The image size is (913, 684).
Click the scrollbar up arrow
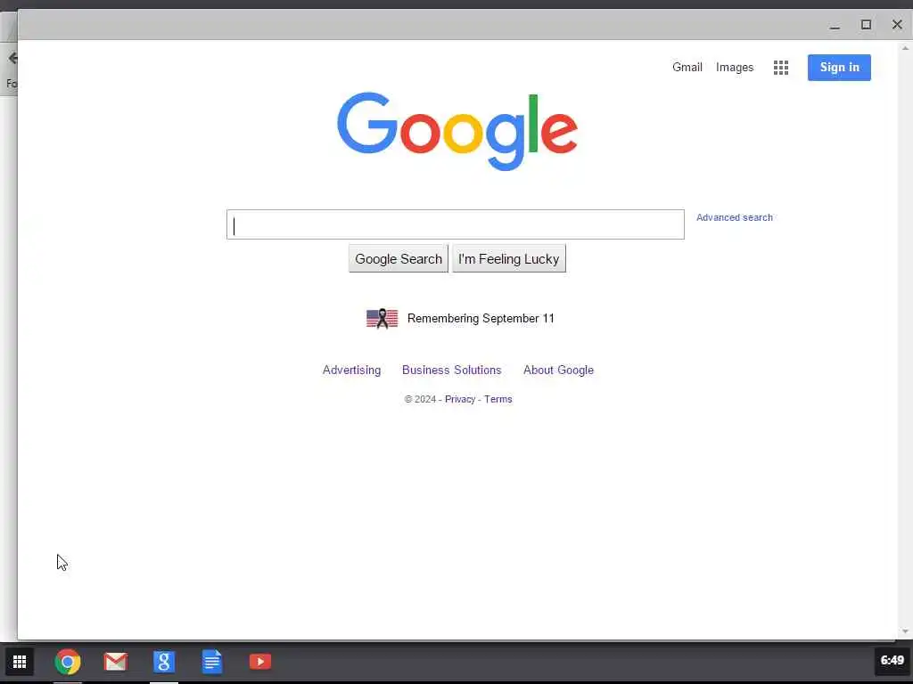[x=905, y=48]
